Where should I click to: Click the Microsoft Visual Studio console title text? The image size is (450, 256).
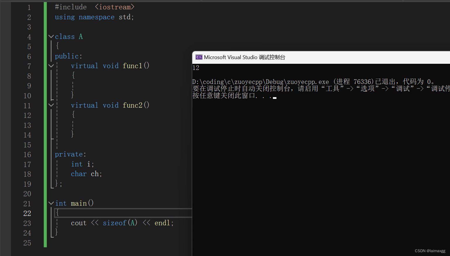pos(245,57)
